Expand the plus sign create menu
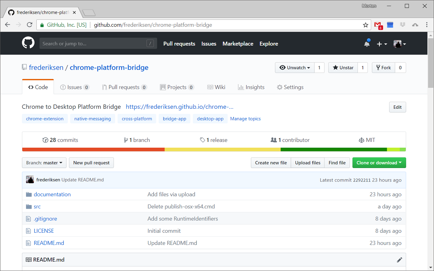Screen dimensions: 434x271 point(382,43)
